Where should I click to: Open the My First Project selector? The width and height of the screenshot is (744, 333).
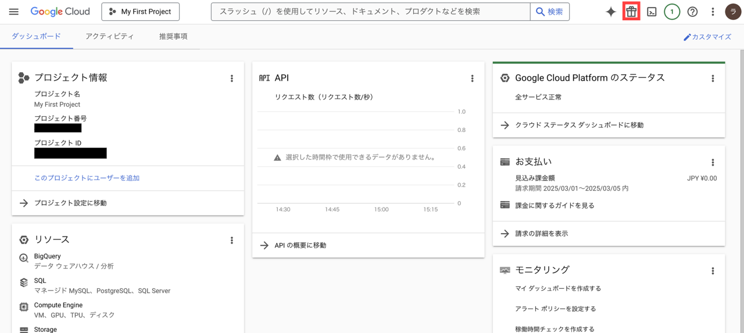pos(140,12)
